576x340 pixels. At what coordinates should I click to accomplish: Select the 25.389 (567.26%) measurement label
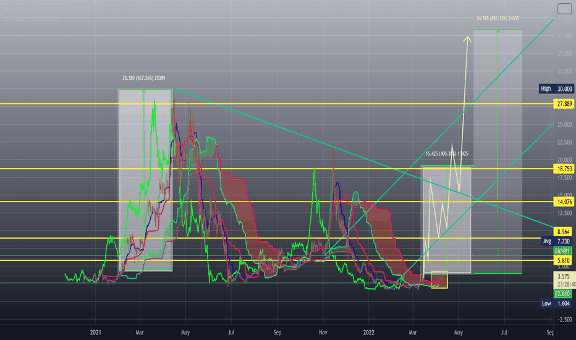click(x=143, y=78)
